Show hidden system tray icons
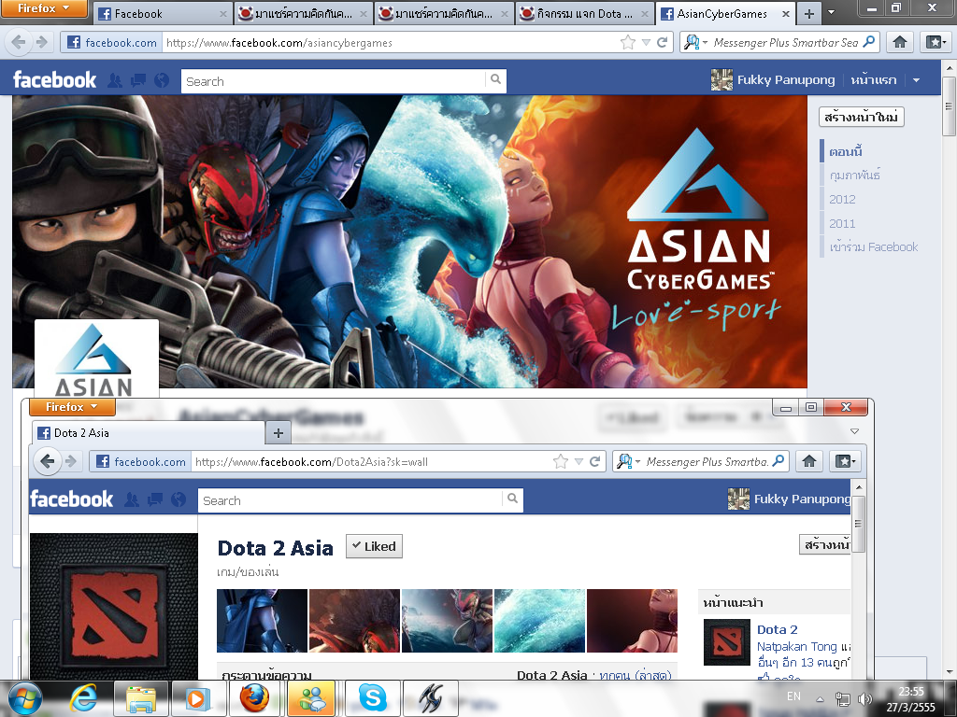Screen dimensions: 957x717 coord(821,698)
